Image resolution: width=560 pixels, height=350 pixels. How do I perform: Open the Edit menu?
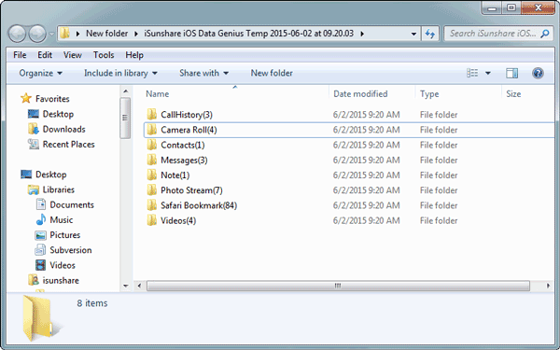[45, 55]
